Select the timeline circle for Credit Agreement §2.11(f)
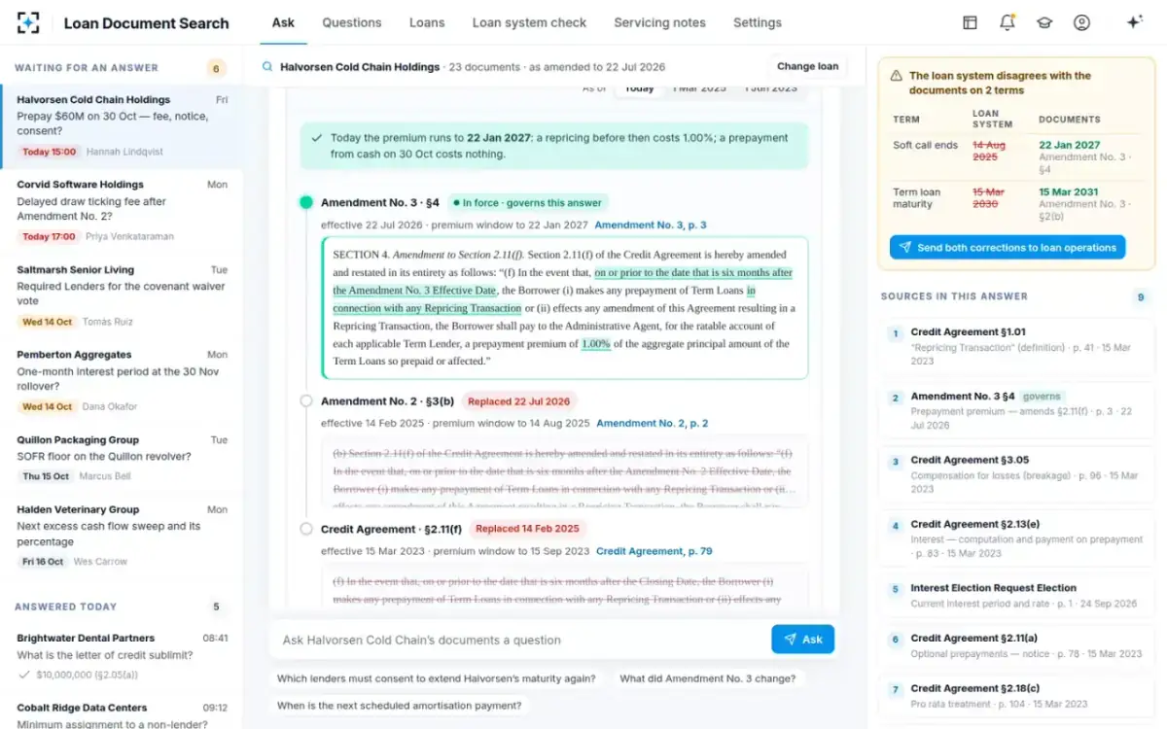1167x729 pixels. point(306,529)
